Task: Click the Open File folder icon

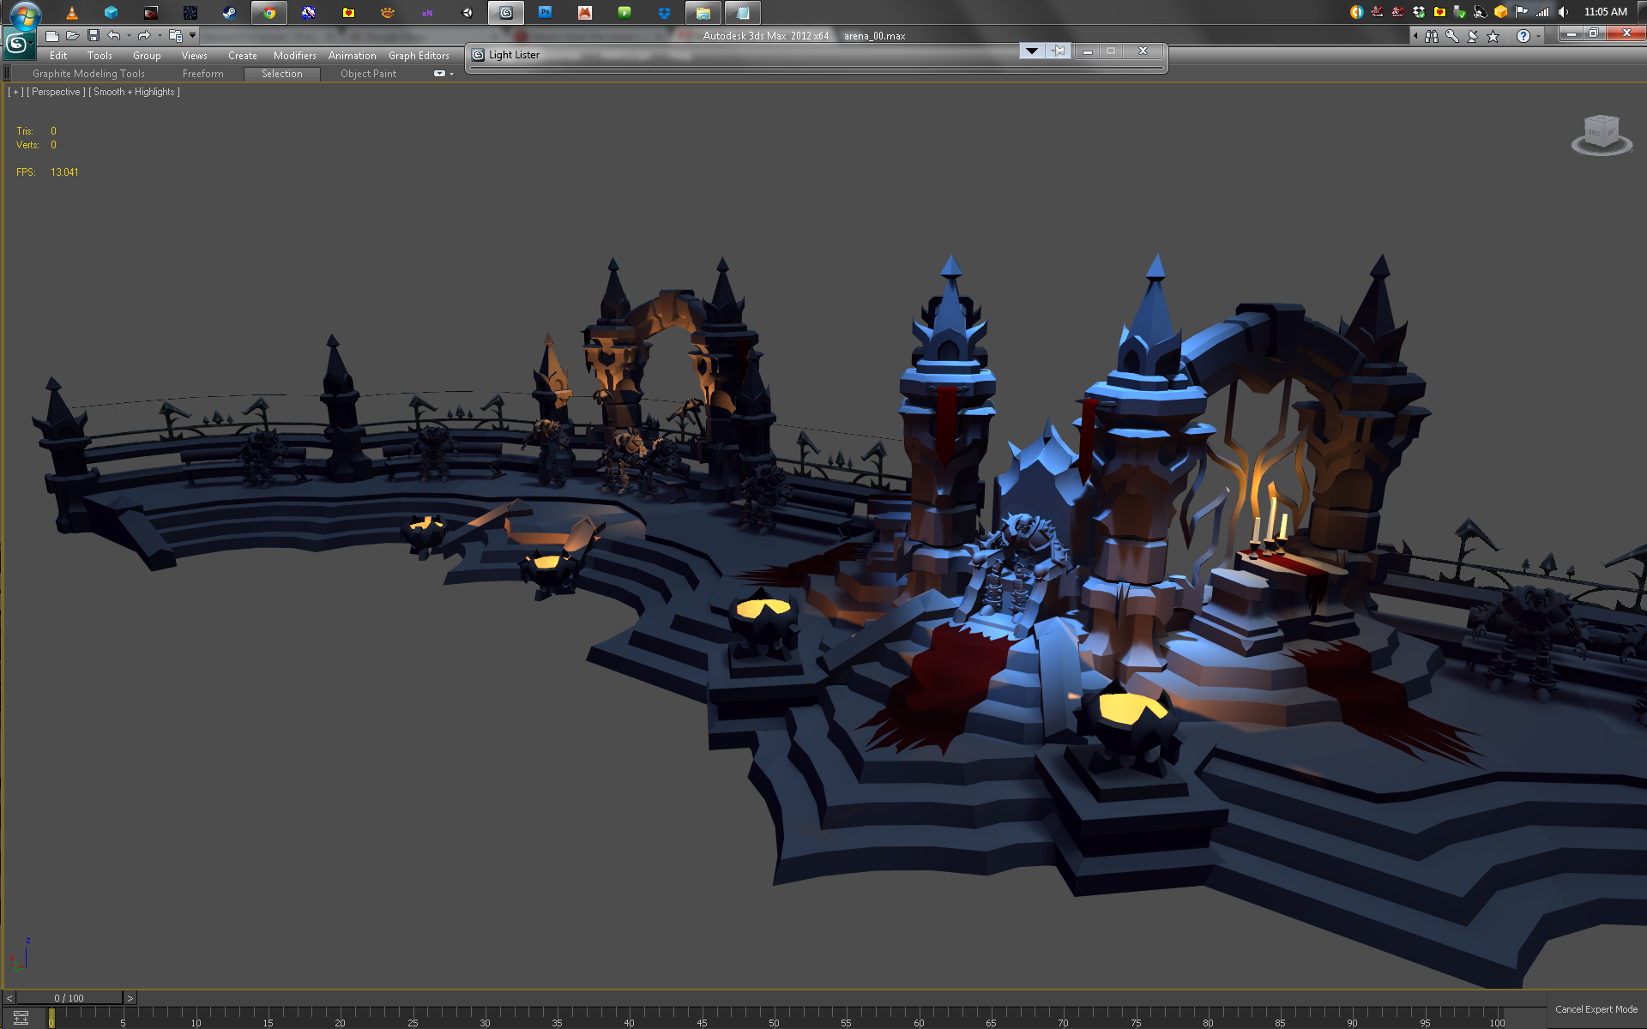Action: pos(73,35)
